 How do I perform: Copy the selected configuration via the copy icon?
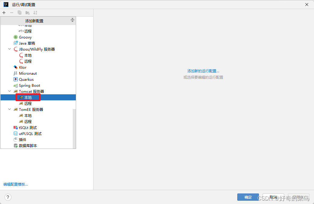[20, 13]
